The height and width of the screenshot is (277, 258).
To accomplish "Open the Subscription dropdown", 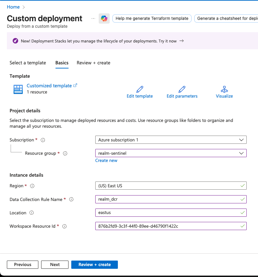I will tap(170, 140).
